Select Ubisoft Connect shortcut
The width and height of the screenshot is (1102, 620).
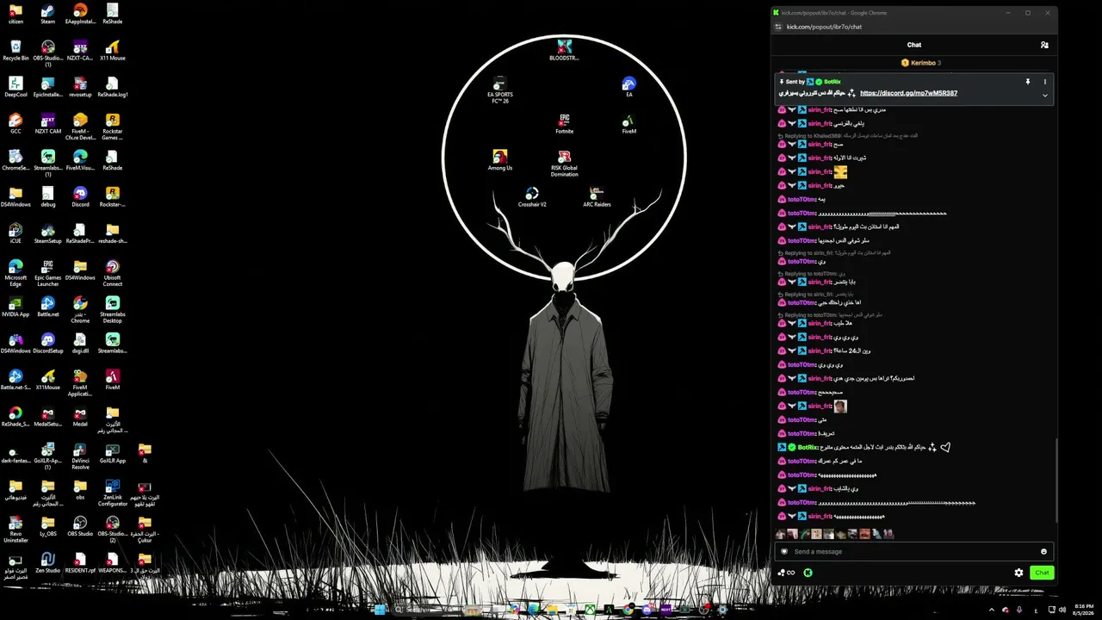pos(113,274)
